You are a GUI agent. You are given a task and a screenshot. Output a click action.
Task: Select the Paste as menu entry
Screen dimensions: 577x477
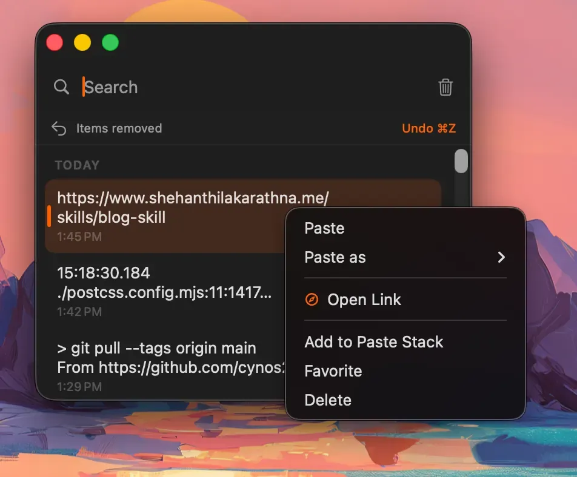pos(405,257)
